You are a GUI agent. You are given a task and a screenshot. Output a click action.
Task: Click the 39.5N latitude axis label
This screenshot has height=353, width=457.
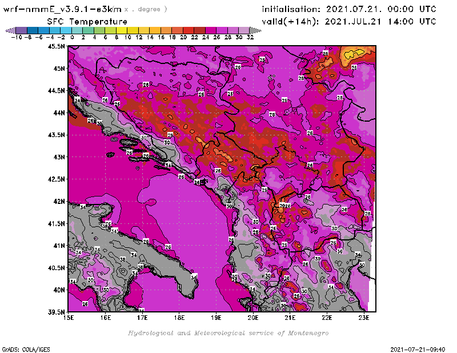point(56,312)
